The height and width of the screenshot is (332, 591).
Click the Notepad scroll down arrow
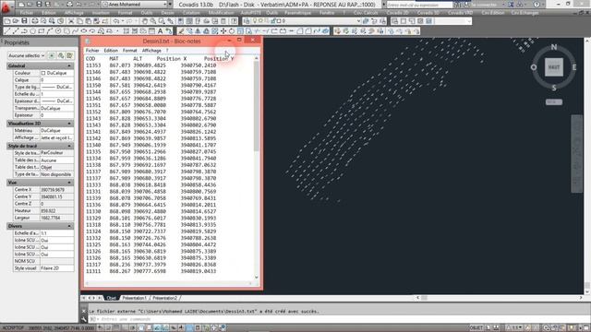[257, 277]
